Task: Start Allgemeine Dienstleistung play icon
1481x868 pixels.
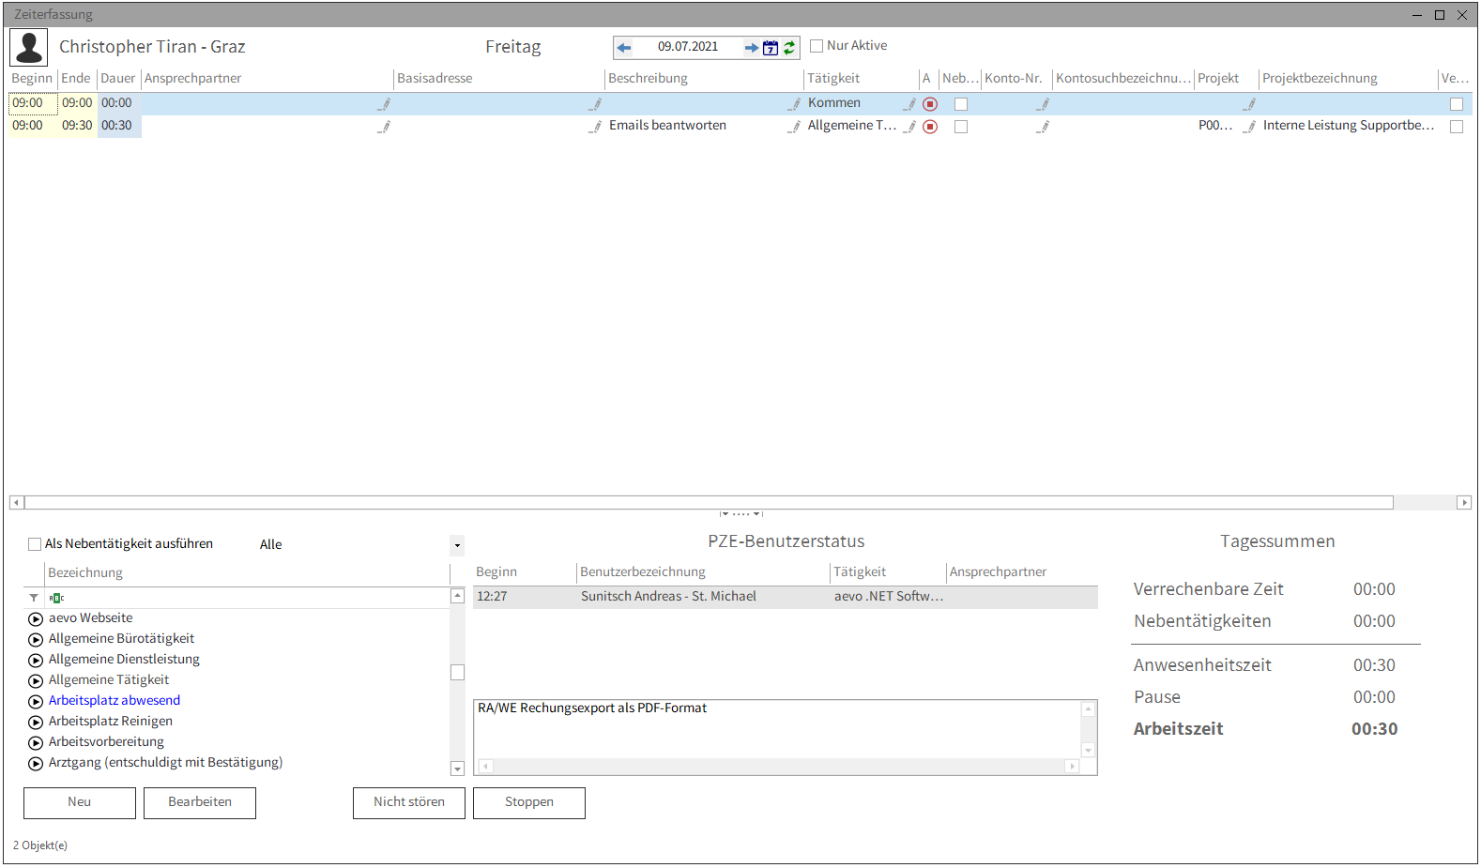Action: (x=36, y=661)
